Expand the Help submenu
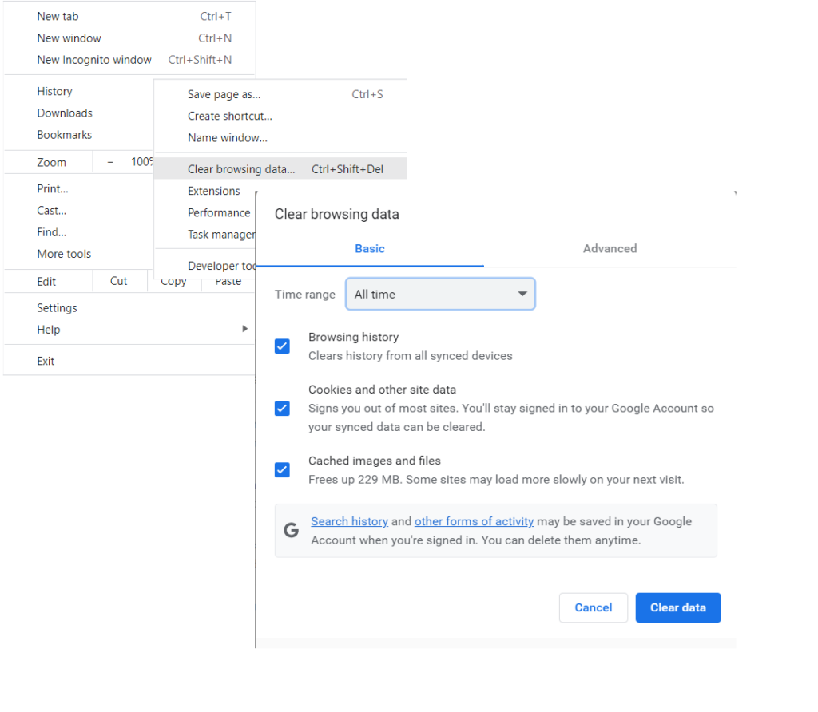Screen dimensions: 818x712 pyautogui.click(x=49, y=329)
